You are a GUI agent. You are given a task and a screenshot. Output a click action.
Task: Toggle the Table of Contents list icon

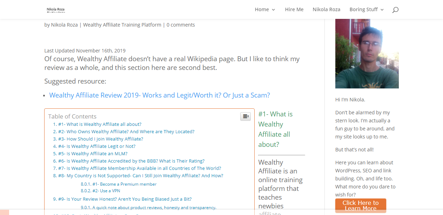(x=246, y=116)
